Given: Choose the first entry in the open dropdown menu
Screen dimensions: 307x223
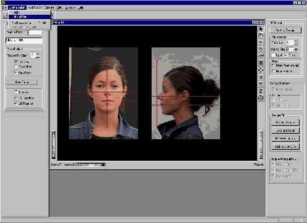Looking at the screenshot, I should click(x=30, y=12).
